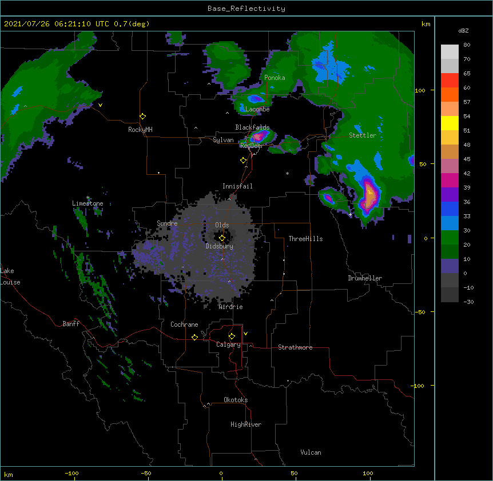Image resolution: width=493 pixels, height=481 pixels.
Task: Pick the purple swatch in dBZ legend
Action: tap(450, 195)
